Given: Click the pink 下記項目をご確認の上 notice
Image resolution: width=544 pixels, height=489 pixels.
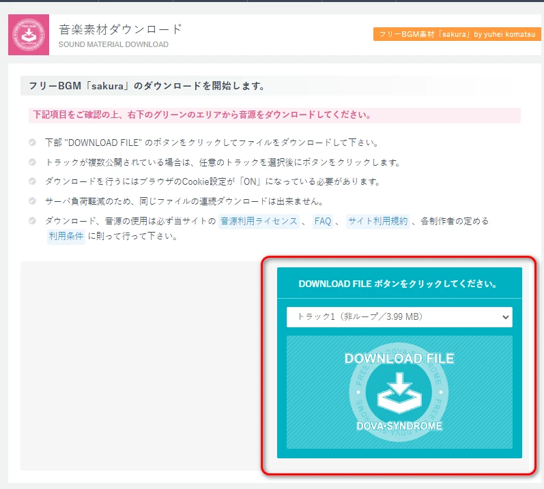Looking at the screenshot, I should point(203,115).
